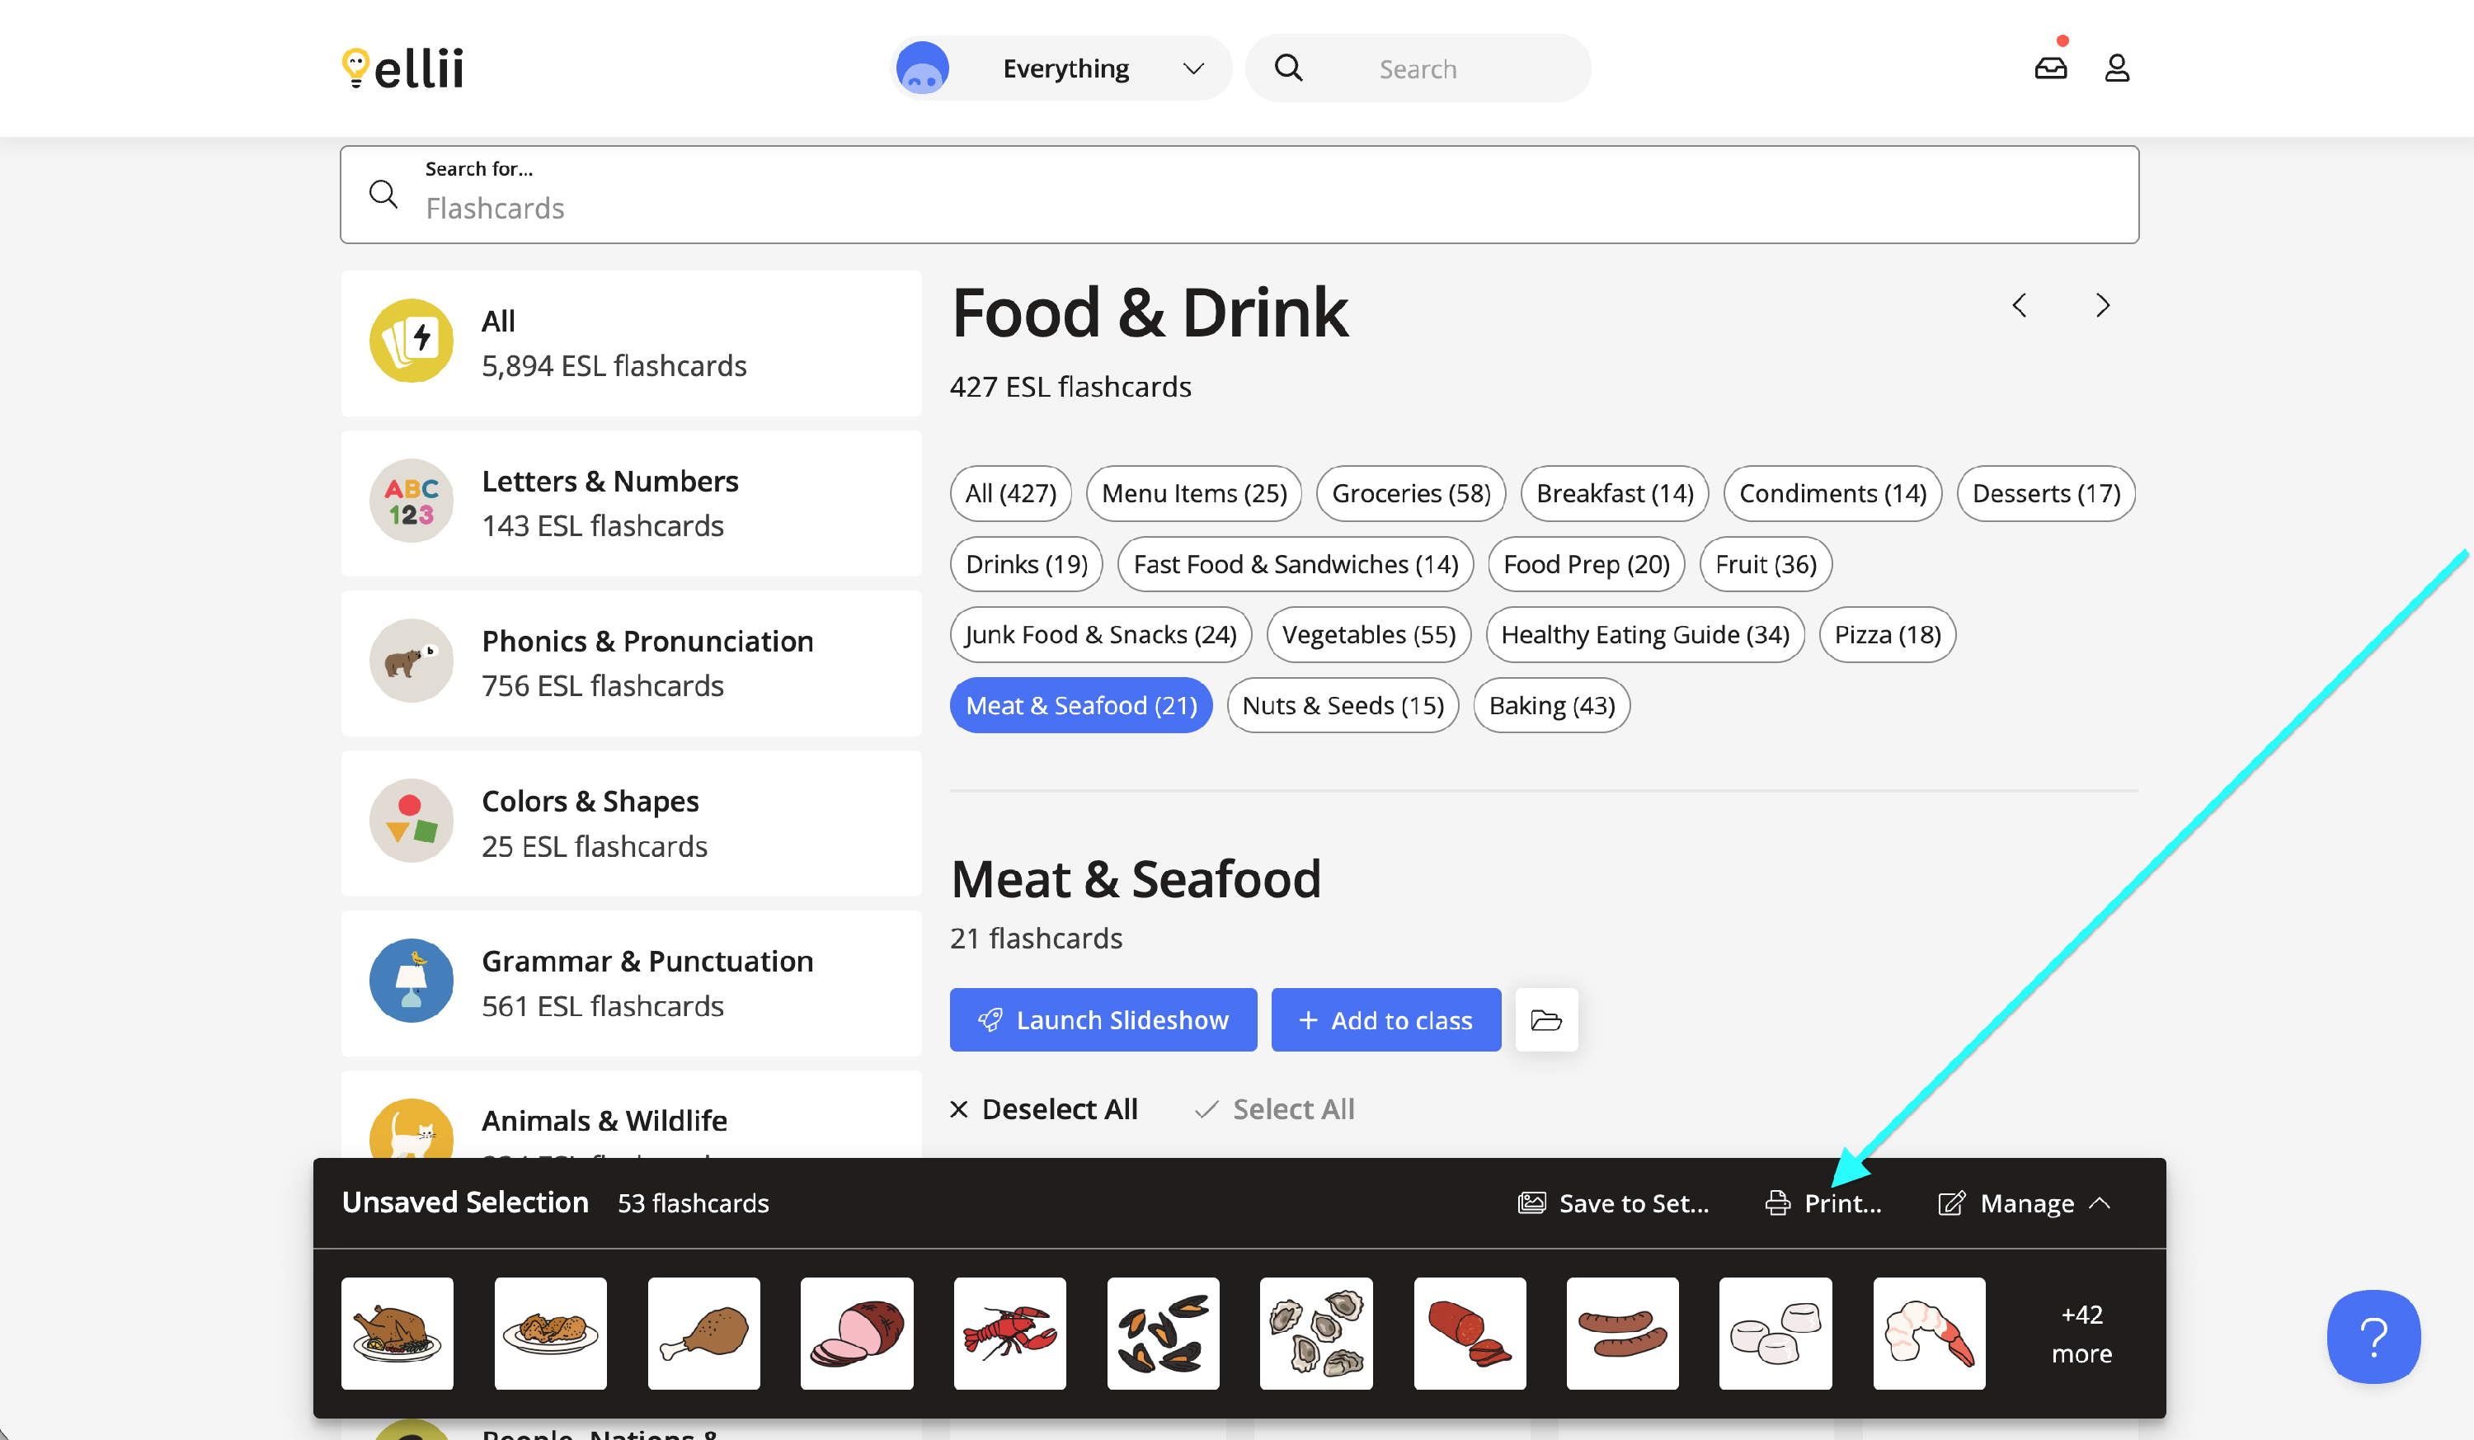Click the blue help question mark button

(2373, 1336)
